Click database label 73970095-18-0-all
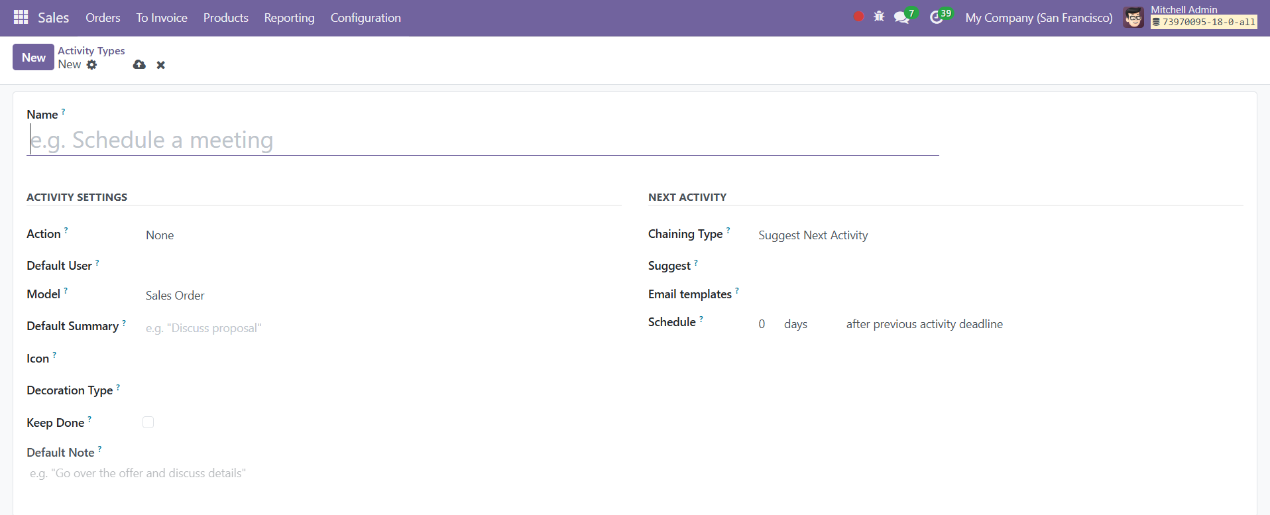 click(1204, 22)
